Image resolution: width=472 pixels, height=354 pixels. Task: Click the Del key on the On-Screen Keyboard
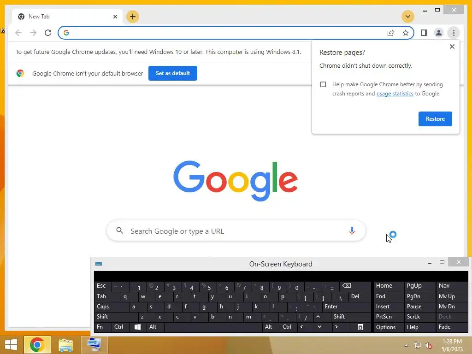point(360,296)
